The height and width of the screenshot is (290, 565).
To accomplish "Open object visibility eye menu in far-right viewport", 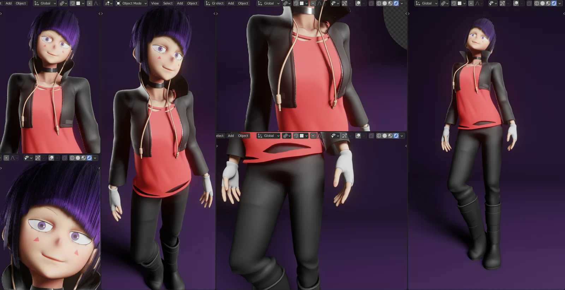I will [x=493, y=3].
